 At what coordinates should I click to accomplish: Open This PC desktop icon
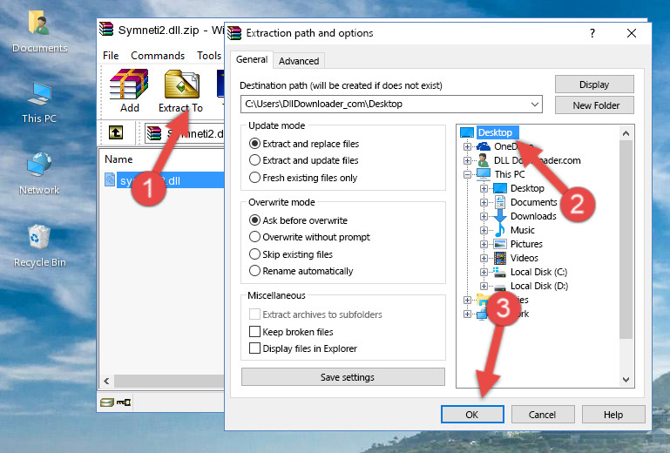coord(39,102)
